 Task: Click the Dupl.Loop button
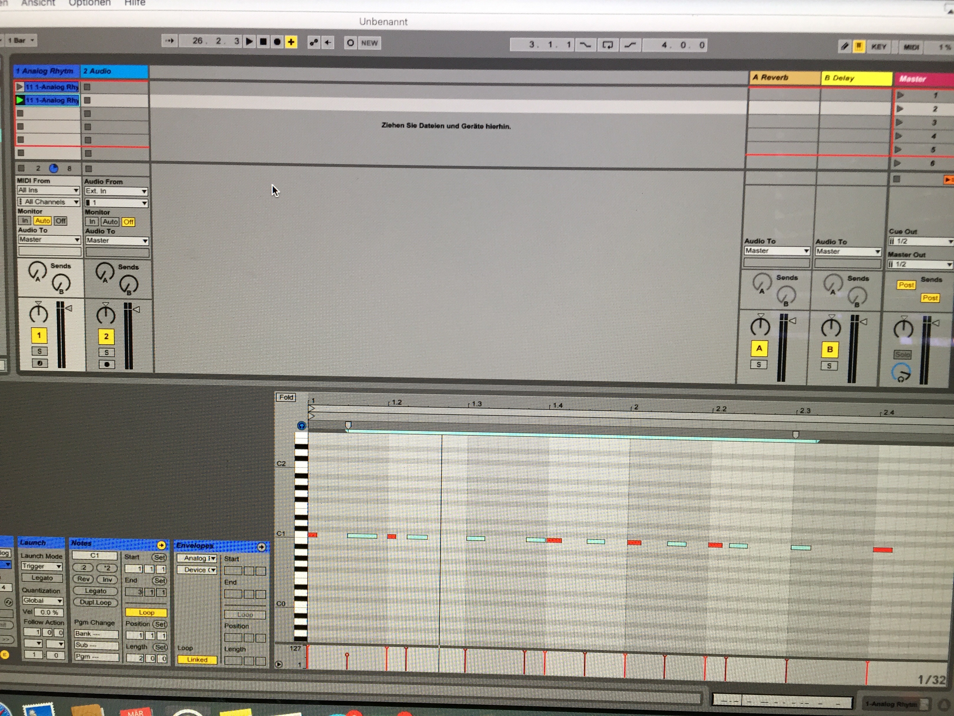pyautogui.click(x=95, y=603)
